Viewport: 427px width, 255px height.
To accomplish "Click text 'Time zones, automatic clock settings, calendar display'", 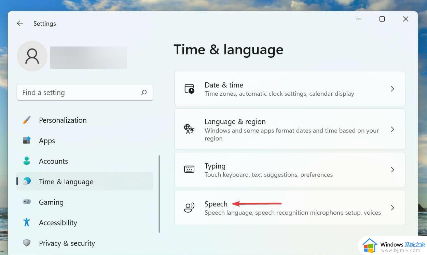I will (279, 94).
